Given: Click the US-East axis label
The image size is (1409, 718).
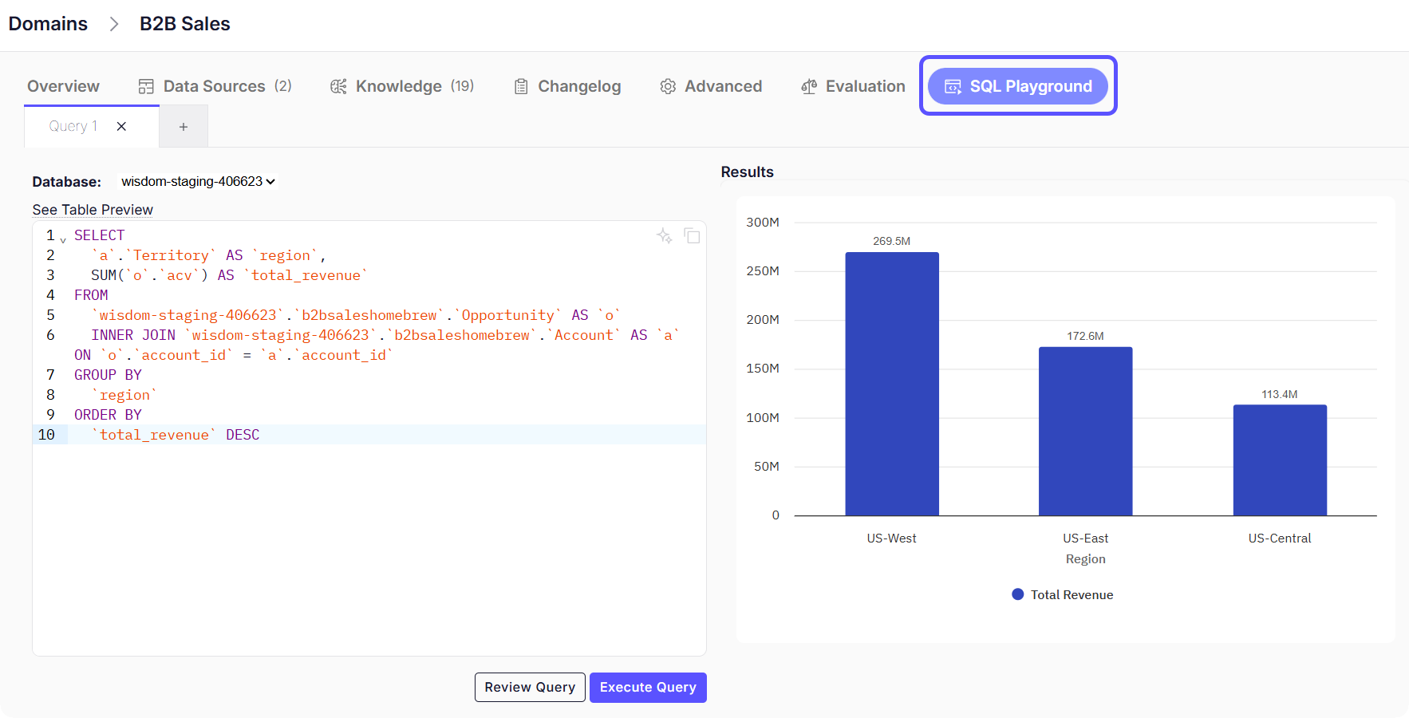Looking at the screenshot, I should pos(1086,538).
